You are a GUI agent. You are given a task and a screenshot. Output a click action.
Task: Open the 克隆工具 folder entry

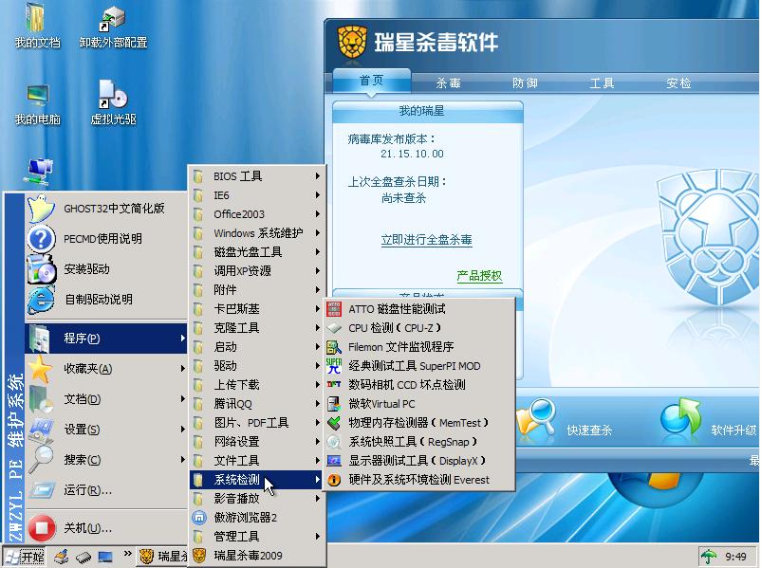[x=257, y=328]
